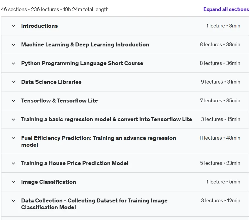This screenshot has height=220, width=250.
Task: Click chevron beside Python Programming Language Short Course
Action: 14,63
